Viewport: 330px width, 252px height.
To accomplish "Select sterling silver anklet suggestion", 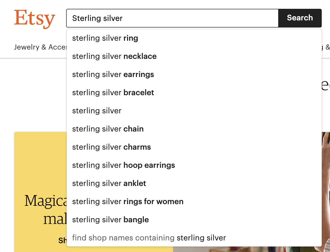I will click(x=194, y=183).
